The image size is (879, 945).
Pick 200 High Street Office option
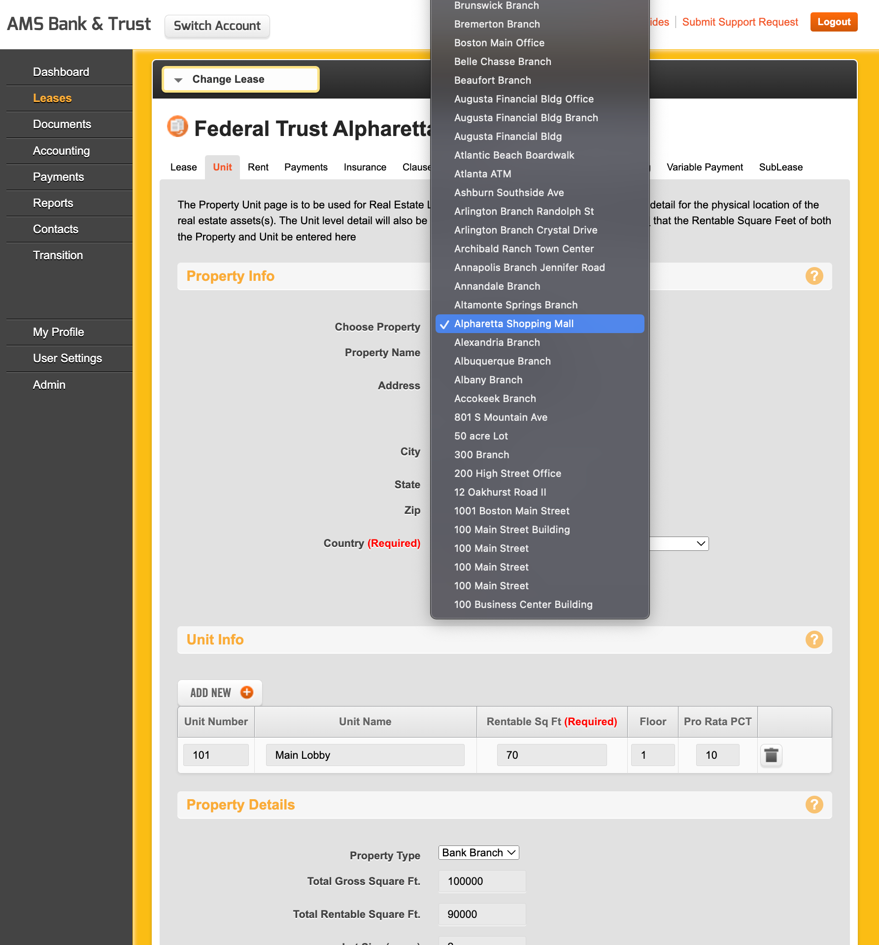pyautogui.click(x=507, y=473)
